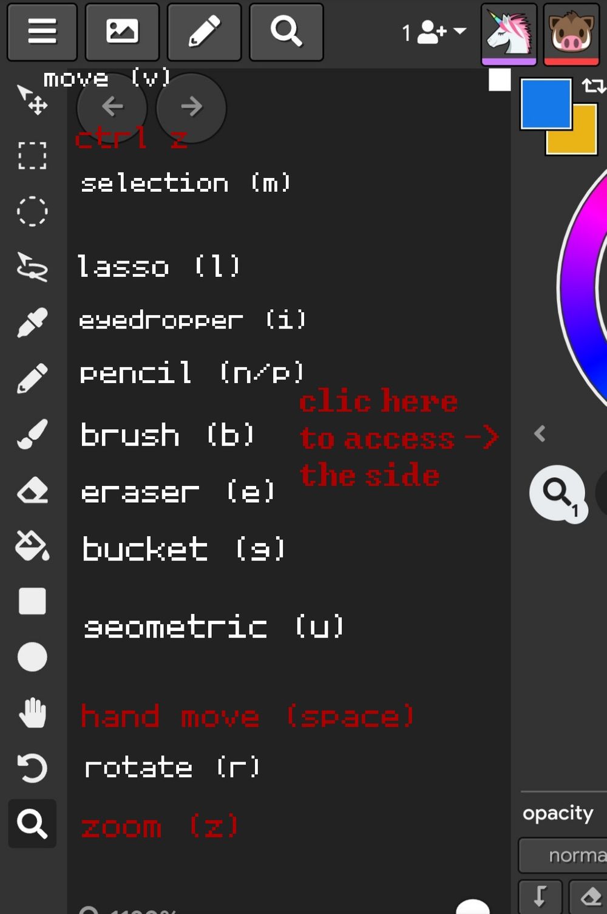The height and width of the screenshot is (914, 607).
Task: Open the invite users dropdown
Action: 434,32
